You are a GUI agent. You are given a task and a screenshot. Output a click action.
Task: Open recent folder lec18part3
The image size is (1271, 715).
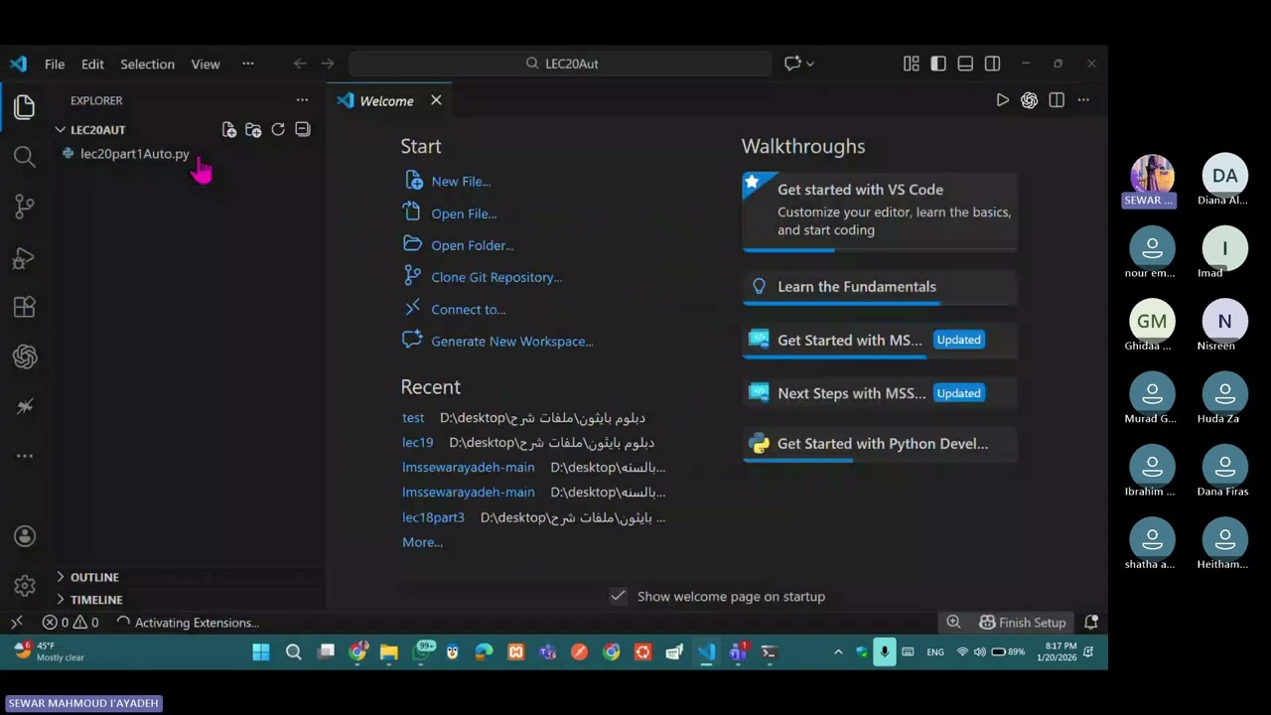(x=433, y=517)
